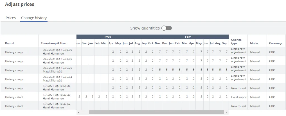This screenshot has width=286, height=116.
Task: Select the Change history tab
Action: tap(34, 18)
